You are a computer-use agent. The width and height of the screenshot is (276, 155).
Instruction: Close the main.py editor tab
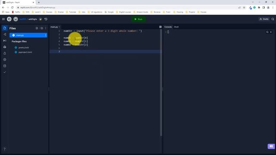pos(60,27)
